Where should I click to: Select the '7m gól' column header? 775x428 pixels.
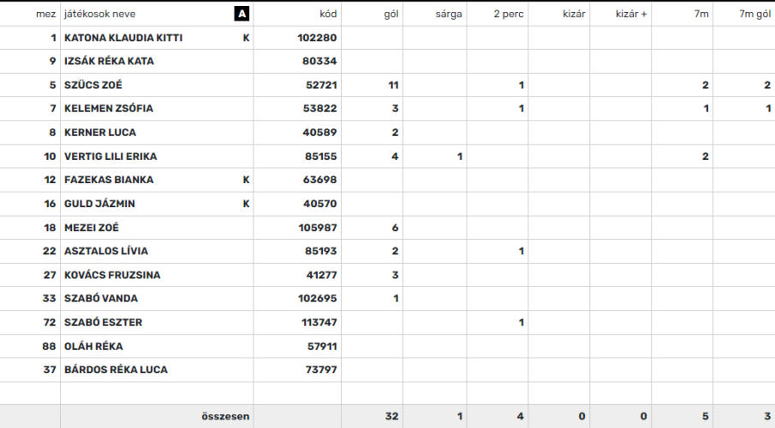(754, 14)
